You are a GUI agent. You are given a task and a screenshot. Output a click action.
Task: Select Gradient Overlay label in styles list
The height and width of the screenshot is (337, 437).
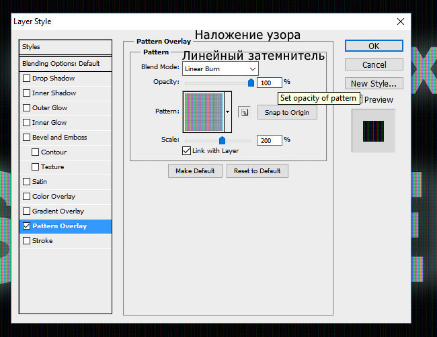click(58, 211)
